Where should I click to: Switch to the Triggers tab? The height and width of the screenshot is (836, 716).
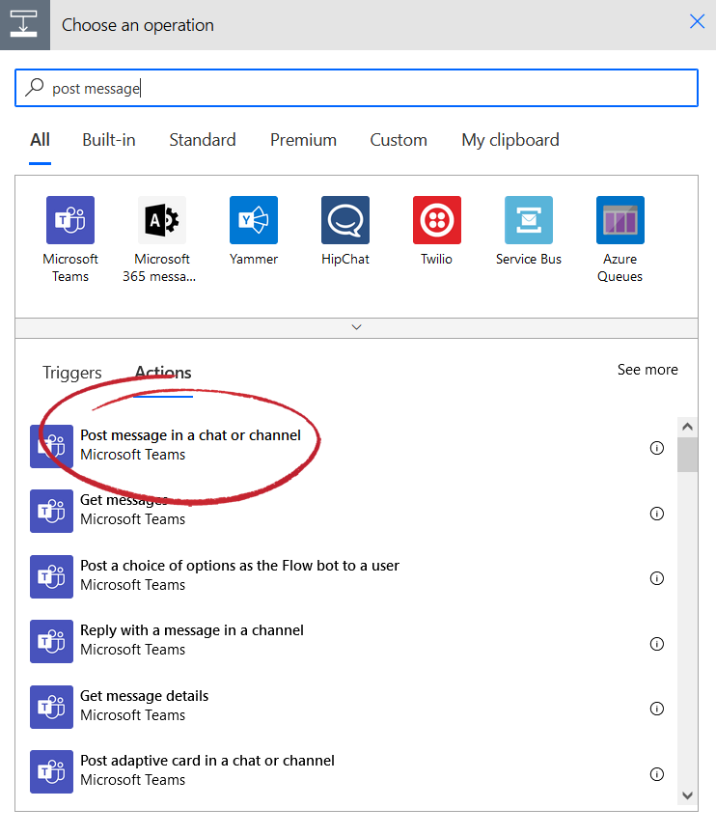pos(72,373)
